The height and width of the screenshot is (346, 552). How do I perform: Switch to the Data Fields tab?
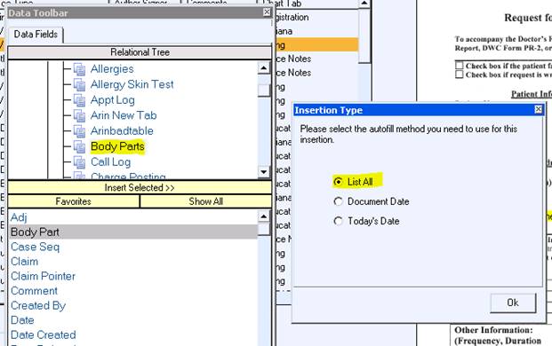[x=36, y=35]
